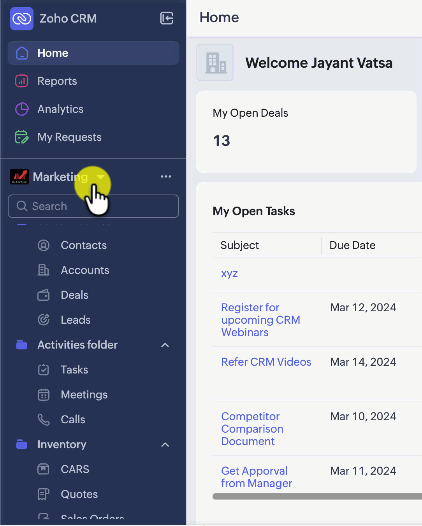
Task: Open Competitor Comparison Document task link
Action: (x=252, y=429)
